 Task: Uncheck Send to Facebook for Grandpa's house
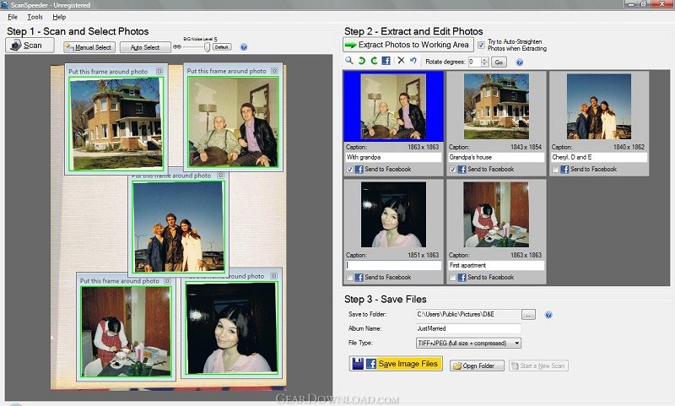(x=452, y=169)
